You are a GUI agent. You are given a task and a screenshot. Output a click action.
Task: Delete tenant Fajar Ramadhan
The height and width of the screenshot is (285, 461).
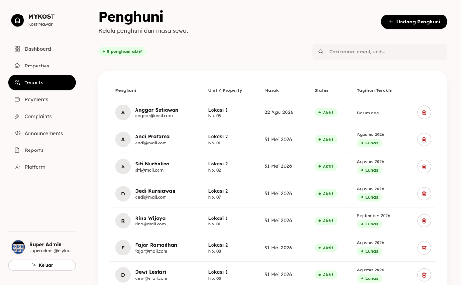point(424,247)
